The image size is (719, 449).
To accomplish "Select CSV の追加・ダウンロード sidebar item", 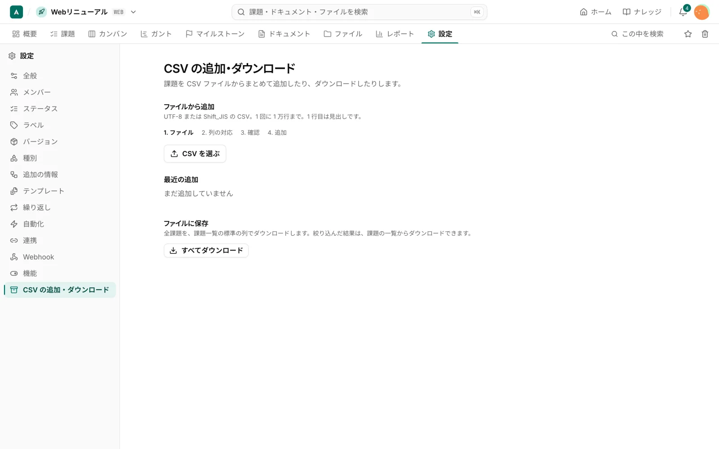I will (x=59, y=290).
